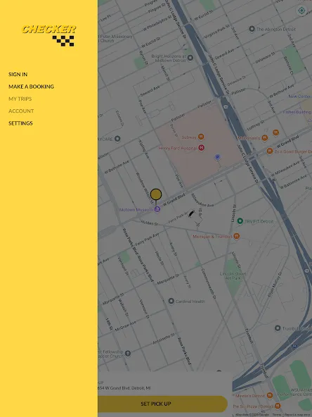Click the Report a map error link
This screenshot has width=312, height=417.
coord(298,415)
